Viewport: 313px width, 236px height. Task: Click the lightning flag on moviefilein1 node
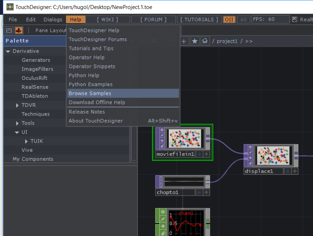tap(162, 135)
